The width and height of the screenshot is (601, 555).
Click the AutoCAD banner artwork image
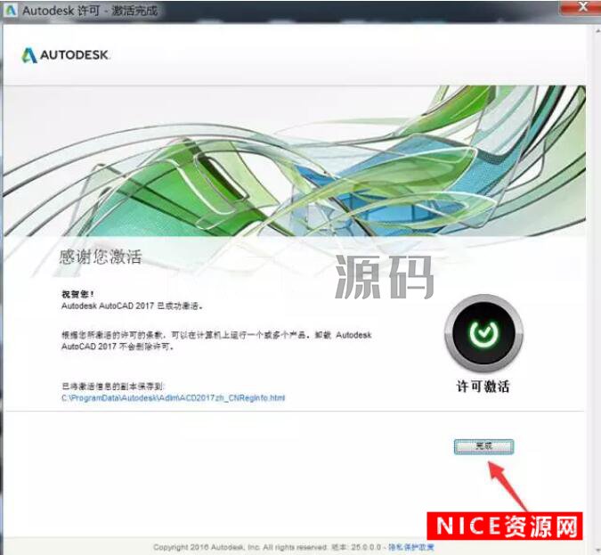[x=295, y=160]
